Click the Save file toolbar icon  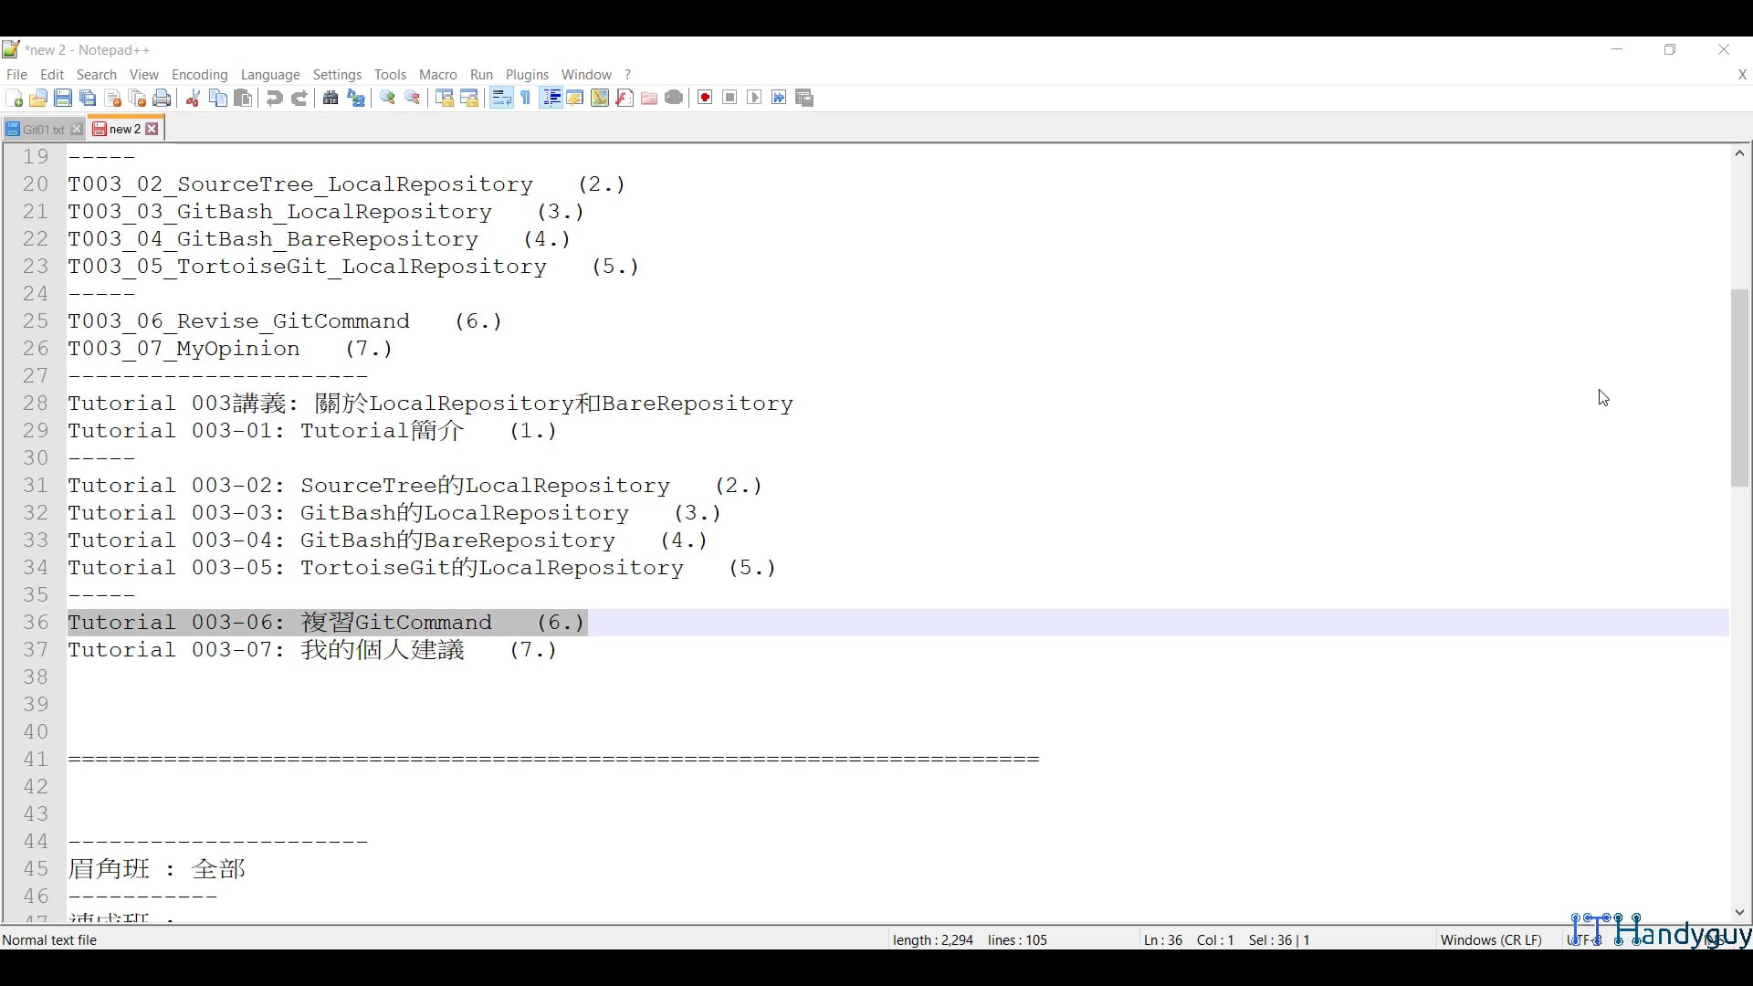tap(63, 99)
